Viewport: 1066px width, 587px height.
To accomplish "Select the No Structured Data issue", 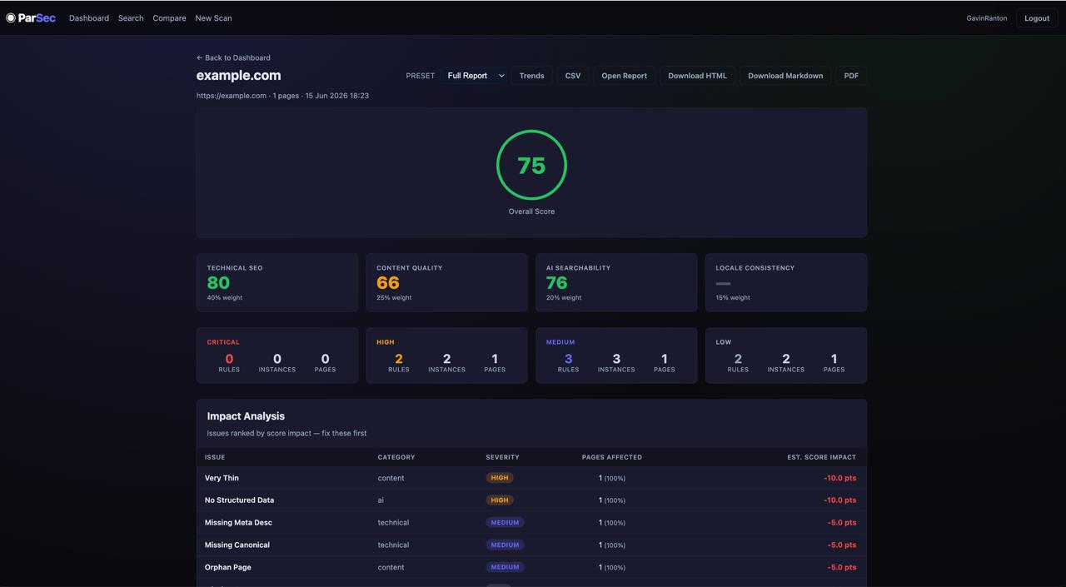I will (531, 500).
